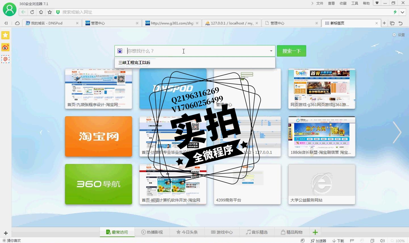Select the 热播影视 bottom tab

(152, 232)
